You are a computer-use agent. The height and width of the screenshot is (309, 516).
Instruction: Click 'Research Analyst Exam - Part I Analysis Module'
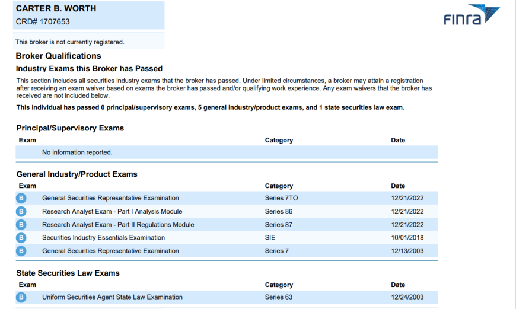(112, 211)
